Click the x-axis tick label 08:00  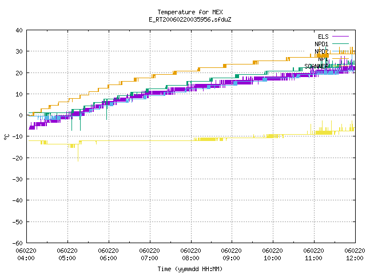[190, 258]
